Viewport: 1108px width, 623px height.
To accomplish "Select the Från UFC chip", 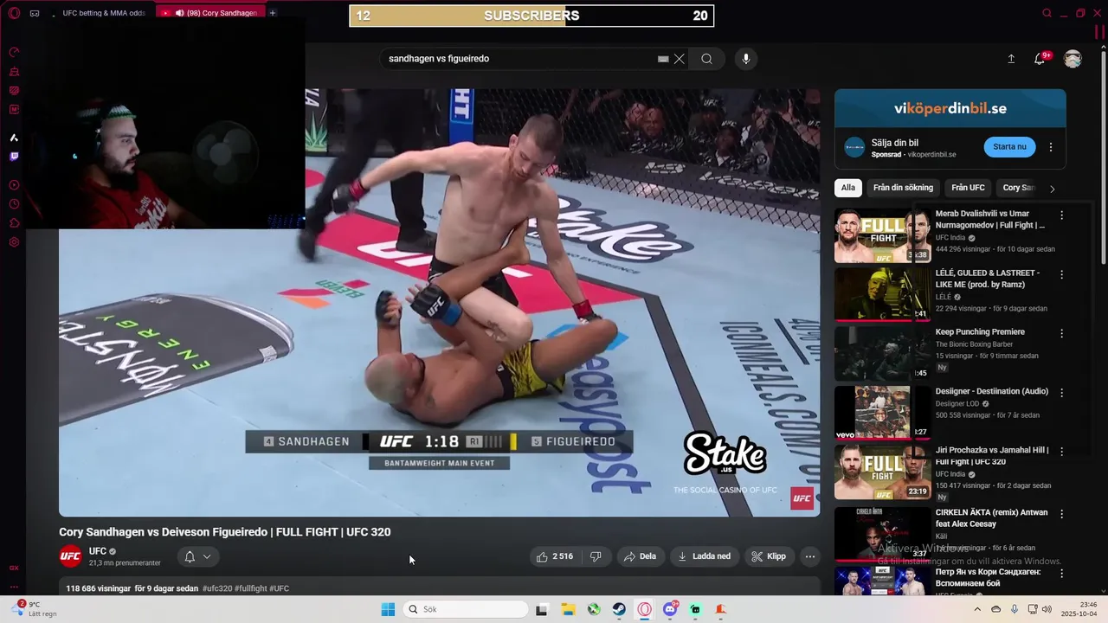I will (968, 188).
